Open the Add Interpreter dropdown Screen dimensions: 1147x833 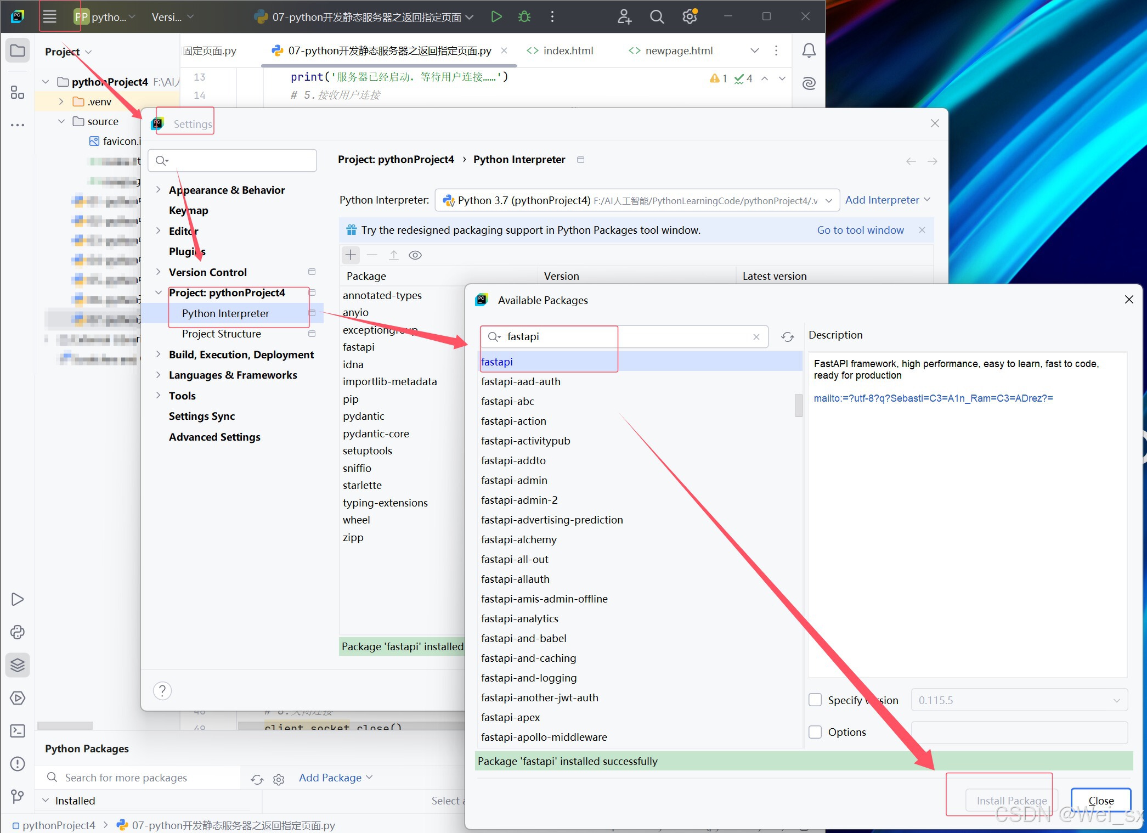coord(887,200)
